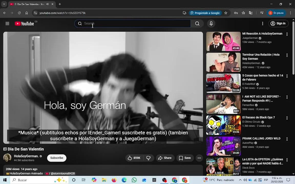Screen dimensions: 295x184
Task: Reload the page with refresh icon
Action: (x=19, y=13)
